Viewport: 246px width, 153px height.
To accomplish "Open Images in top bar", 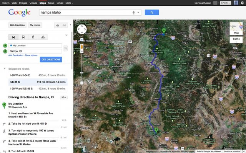I will pos(23,3).
